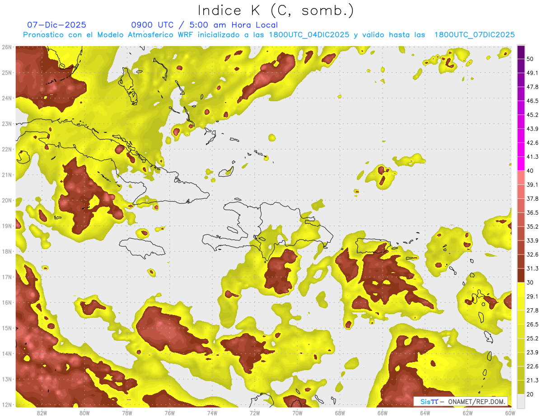The width and height of the screenshot is (542, 419).
Task: Click the title "Indice K (C, somb.)"
Action: tap(276, 10)
